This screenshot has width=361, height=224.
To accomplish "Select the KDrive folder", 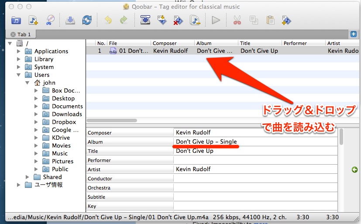I will tap(61, 138).
